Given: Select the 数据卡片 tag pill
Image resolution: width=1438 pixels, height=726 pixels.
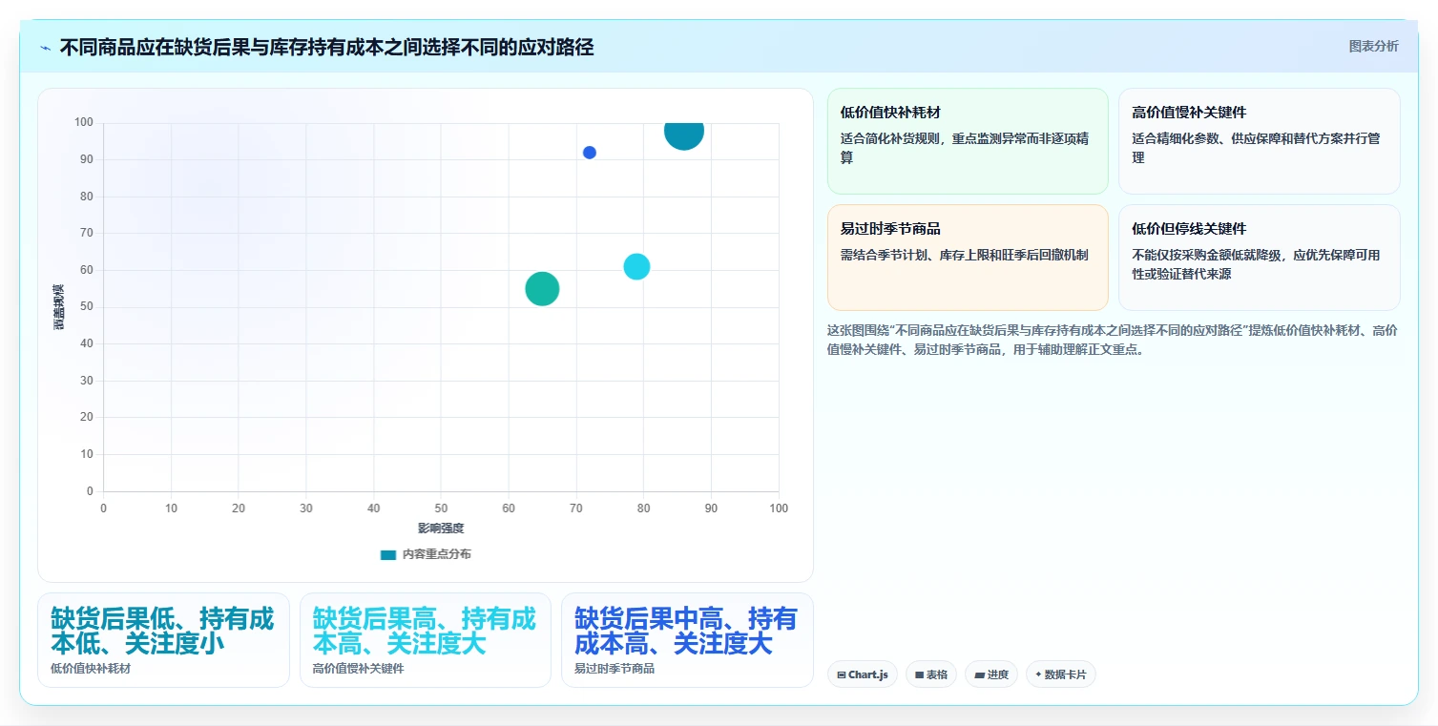Looking at the screenshot, I should [1061, 674].
